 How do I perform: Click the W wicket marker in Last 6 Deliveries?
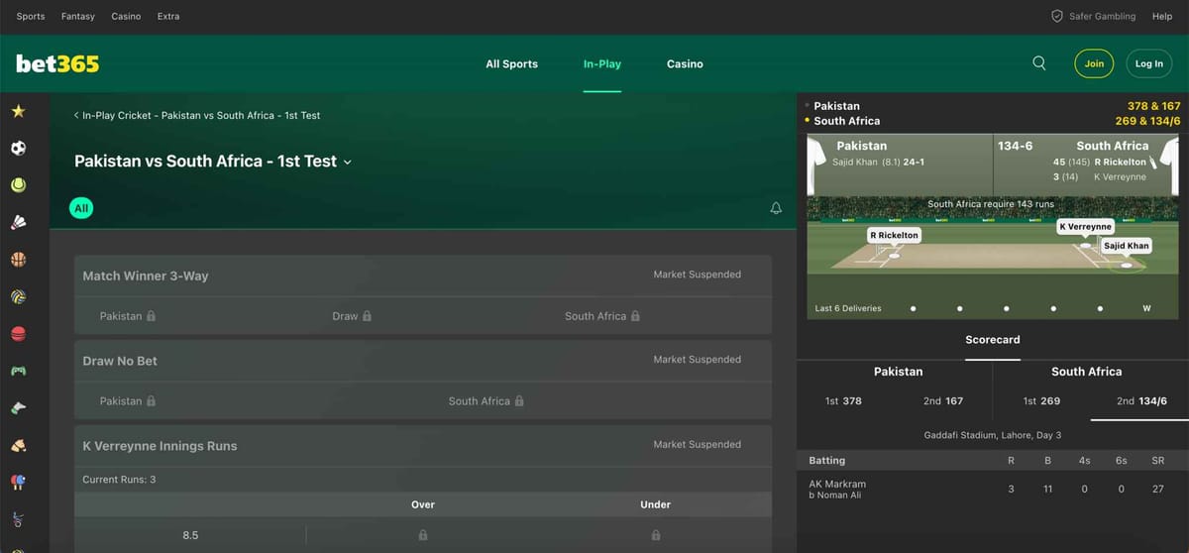click(1146, 308)
